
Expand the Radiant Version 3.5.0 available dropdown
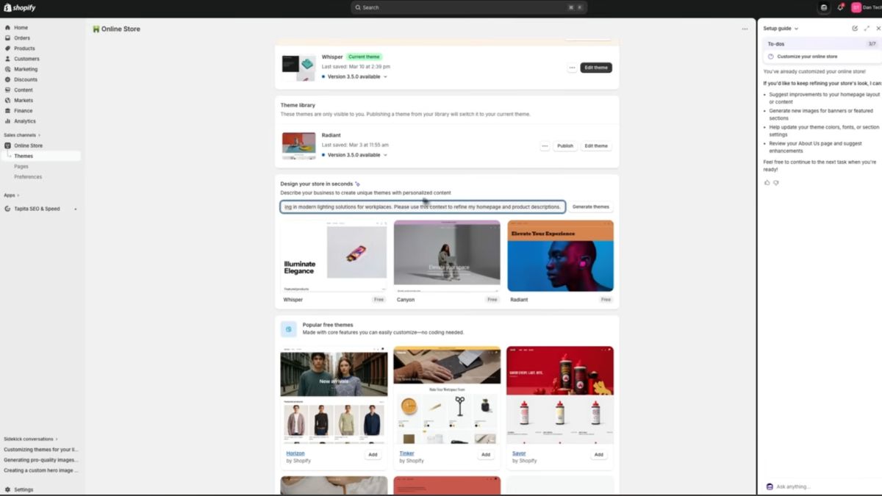pyautogui.click(x=354, y=155)
